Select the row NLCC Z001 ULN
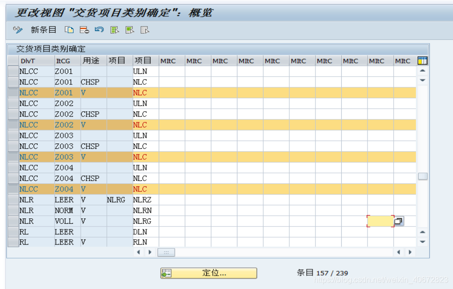The width and height of the screenshot is (453, 289). 13,71
